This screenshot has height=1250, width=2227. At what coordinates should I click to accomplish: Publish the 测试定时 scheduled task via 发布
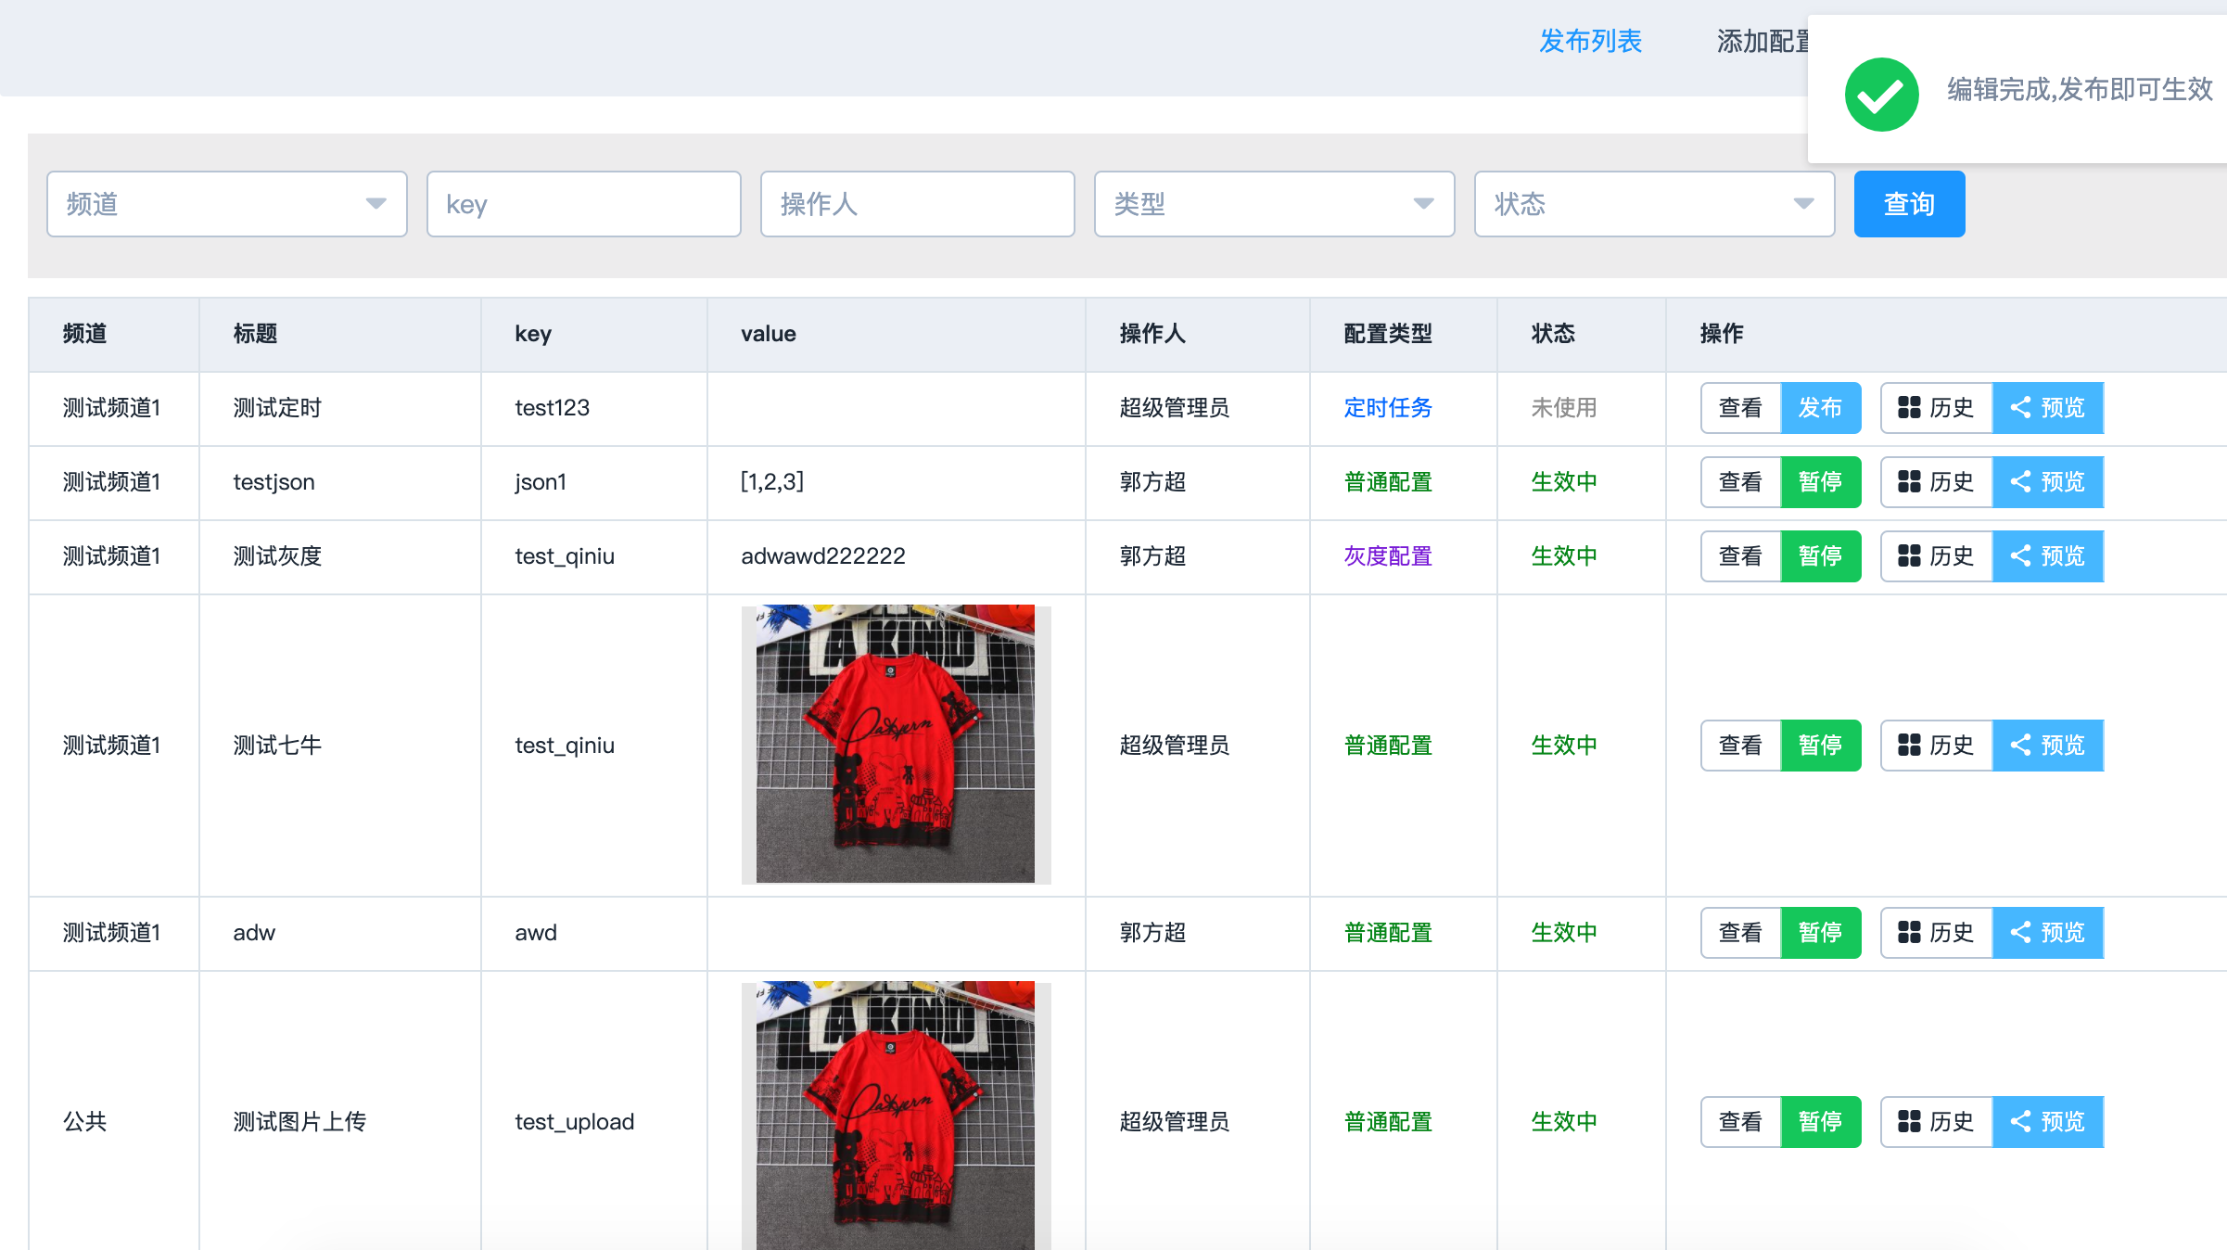(x=1820, y=407)
